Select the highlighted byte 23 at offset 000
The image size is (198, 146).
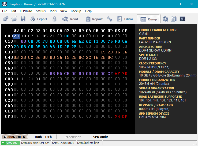16,36
